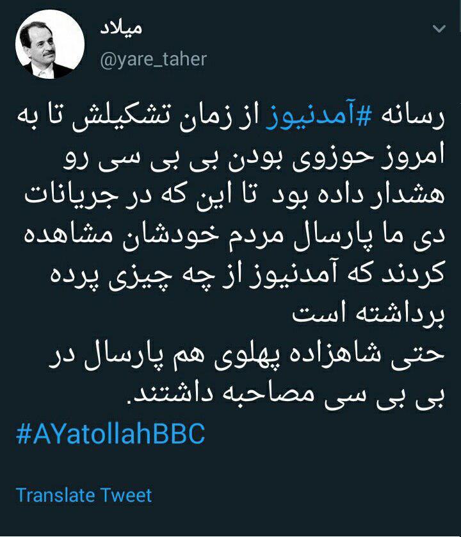Screen dimensions: 461x537
Task: Visit the @yare_taher handle
Action: click(153, 60)
